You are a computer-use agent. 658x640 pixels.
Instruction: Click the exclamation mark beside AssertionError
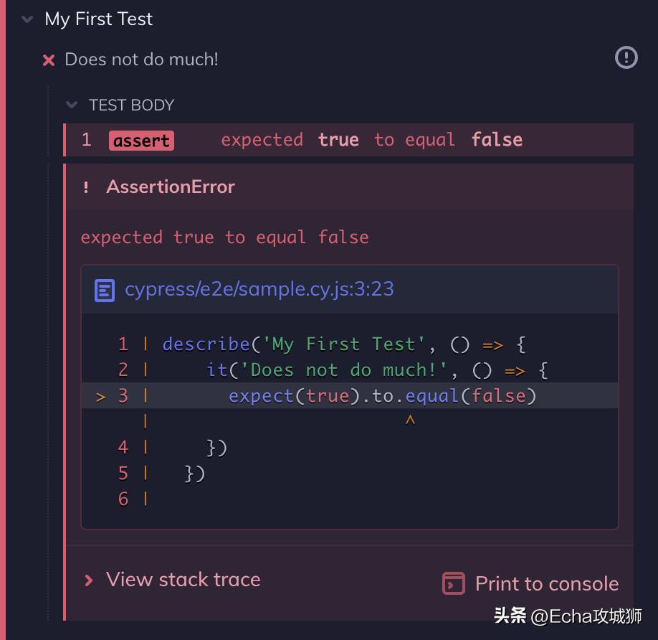tap(86, 187)
